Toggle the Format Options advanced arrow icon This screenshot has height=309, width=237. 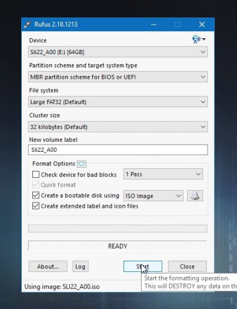pos(82,164)
